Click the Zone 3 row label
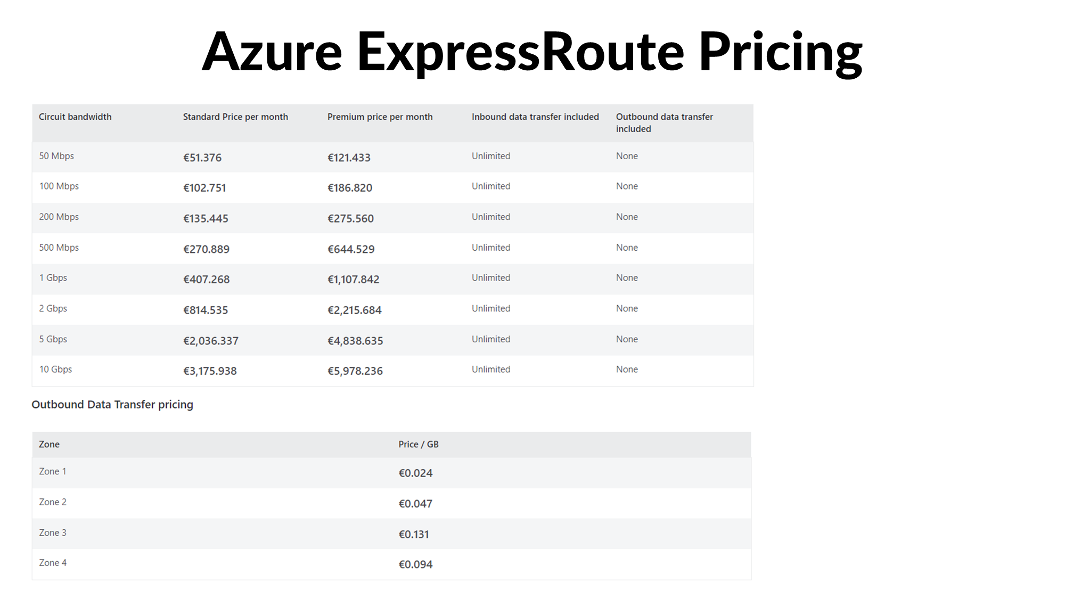The width and height of the screenshot is (1065, 599). click(x=53, y=532)
